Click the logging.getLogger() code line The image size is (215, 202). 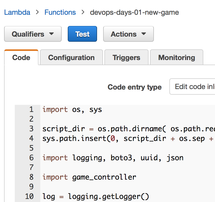click(x=96, y=196)
